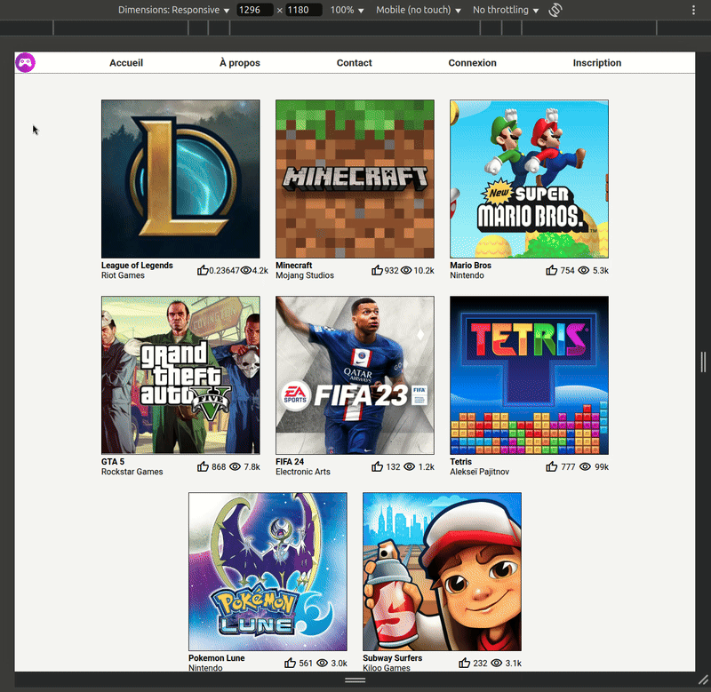Like Pokemon Lune using thumbs-up icon
The height and width of the screenshot is (692, 711).
point(290,663)
